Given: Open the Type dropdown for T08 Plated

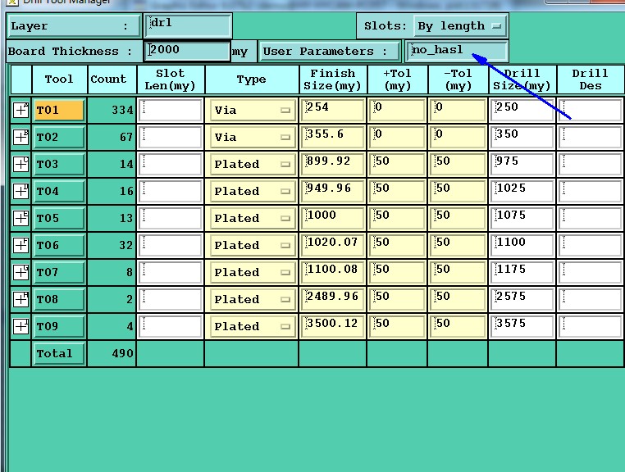Looking at the screenshot, I should coord(252,300).
